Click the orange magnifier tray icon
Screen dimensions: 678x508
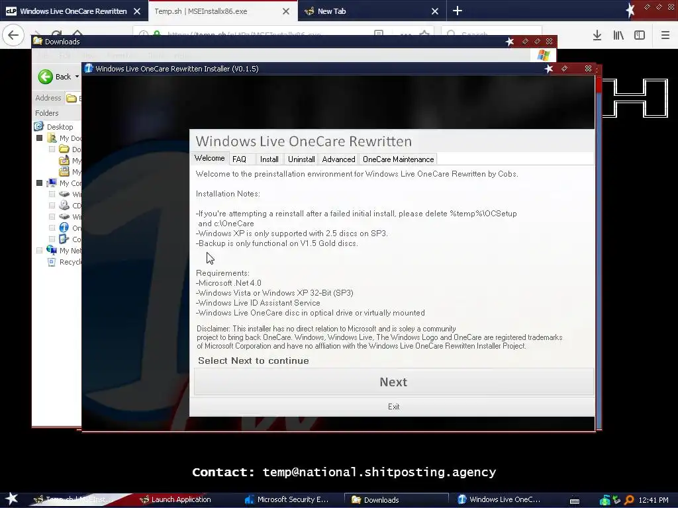(x=629, y=500)
